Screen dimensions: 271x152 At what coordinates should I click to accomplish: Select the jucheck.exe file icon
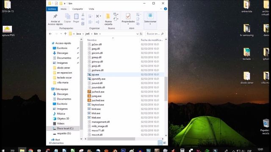[x=89, y=92]
